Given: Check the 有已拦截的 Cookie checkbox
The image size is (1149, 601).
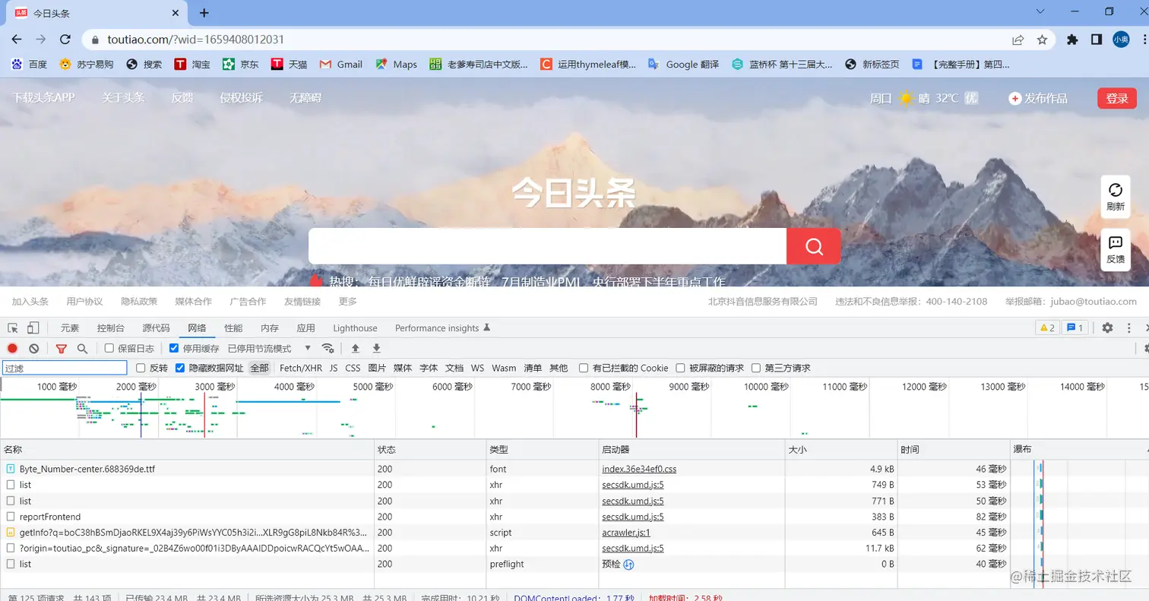Looking at the screenshot, I should coord(584,368).
